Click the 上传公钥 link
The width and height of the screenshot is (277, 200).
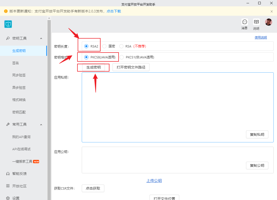(154, 181)
